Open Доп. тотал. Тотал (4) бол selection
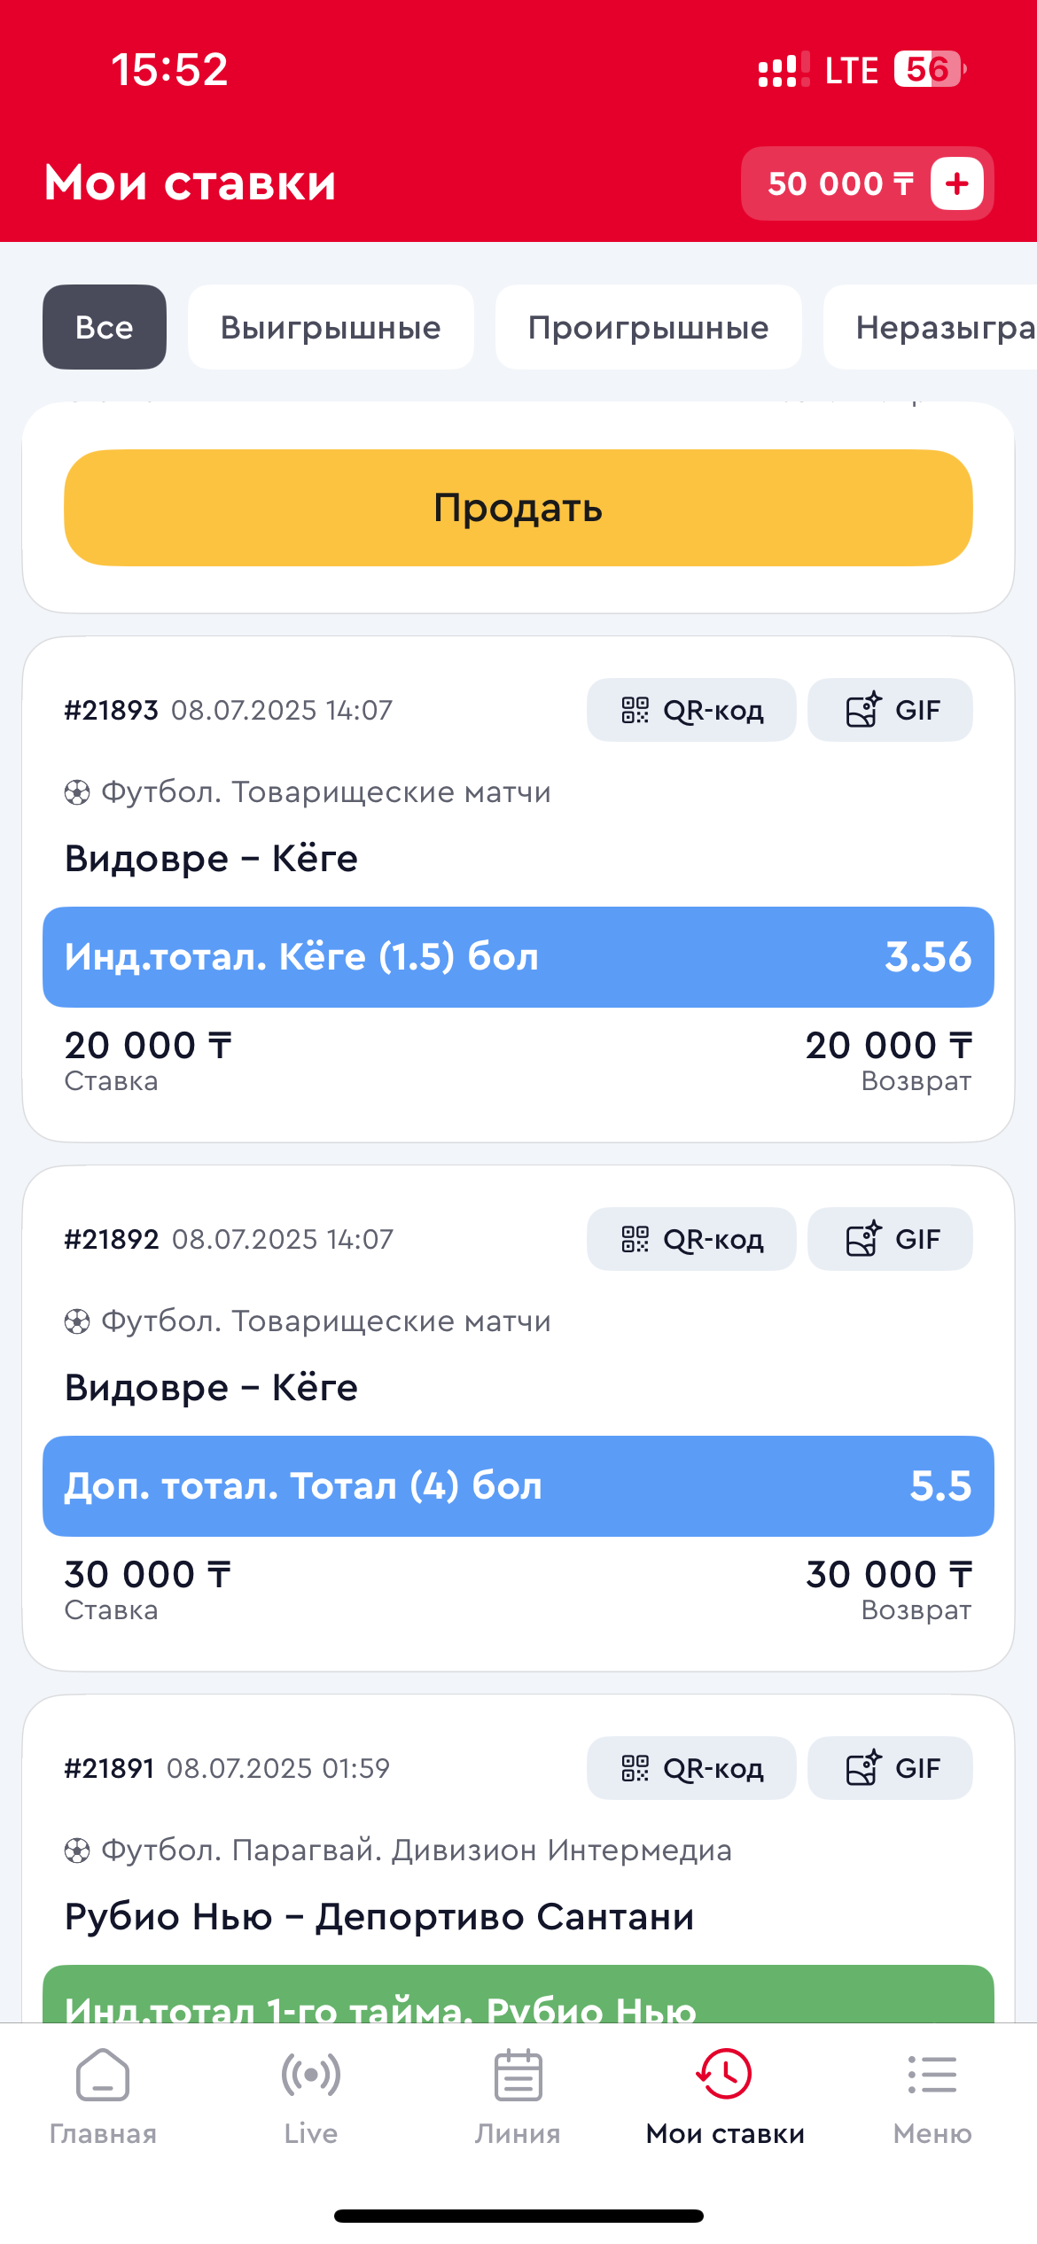This screenshot has width=1037, height=2244. pos(518,1486)
